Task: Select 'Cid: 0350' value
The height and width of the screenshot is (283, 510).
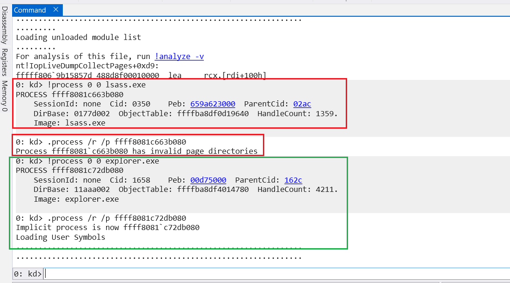Action: point(130,104)
